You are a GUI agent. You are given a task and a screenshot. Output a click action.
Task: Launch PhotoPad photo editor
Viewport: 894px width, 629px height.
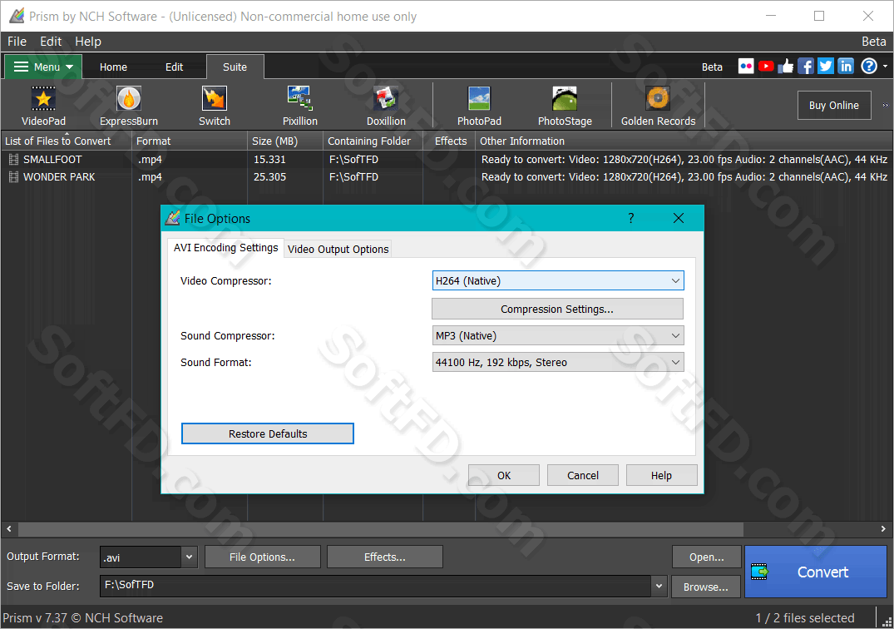point(479,106)
